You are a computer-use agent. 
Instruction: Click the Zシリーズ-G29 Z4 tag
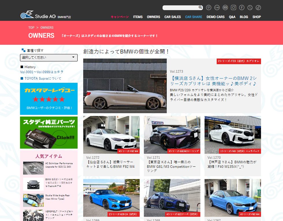coord(124,214)
